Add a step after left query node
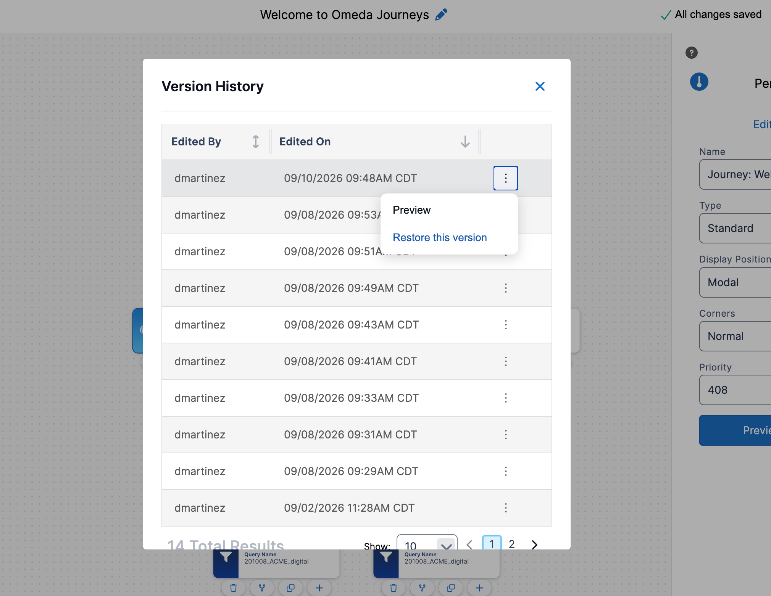The height and width of the screenshot is (596, 771). click(x=319, y=588)
